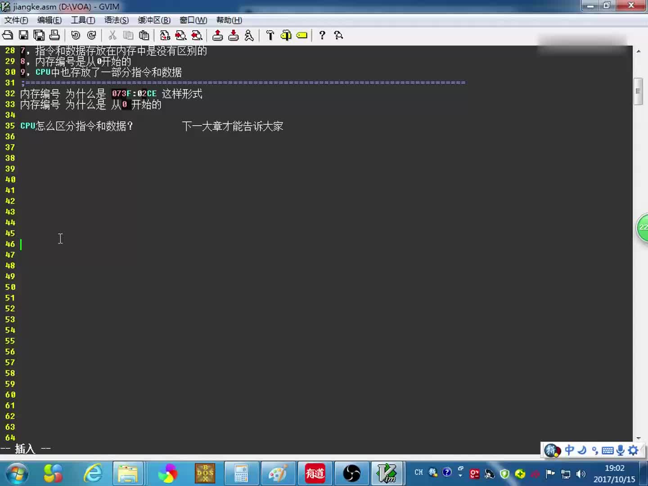The image size is (648, 486).
Task: Open Windows Explorer folder on taskbar
Action: (128, 474)
